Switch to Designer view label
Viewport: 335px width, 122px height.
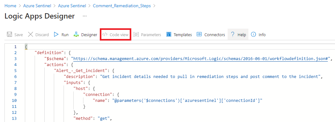tap(89, 35)
